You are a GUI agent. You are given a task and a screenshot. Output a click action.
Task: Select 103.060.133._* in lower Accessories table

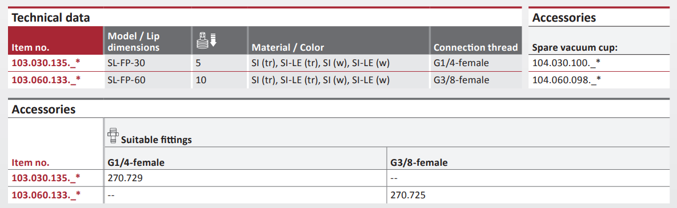point(46,195)
